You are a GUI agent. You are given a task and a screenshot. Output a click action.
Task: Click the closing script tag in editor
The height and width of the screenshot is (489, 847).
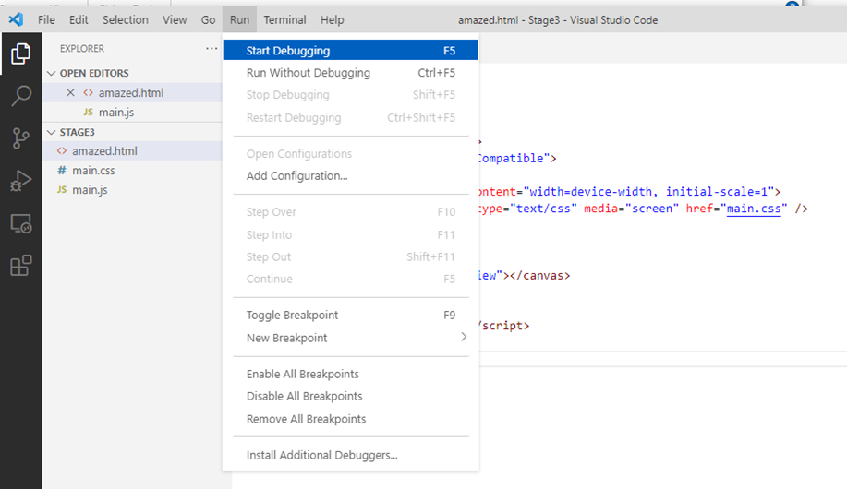coord(504,326)
